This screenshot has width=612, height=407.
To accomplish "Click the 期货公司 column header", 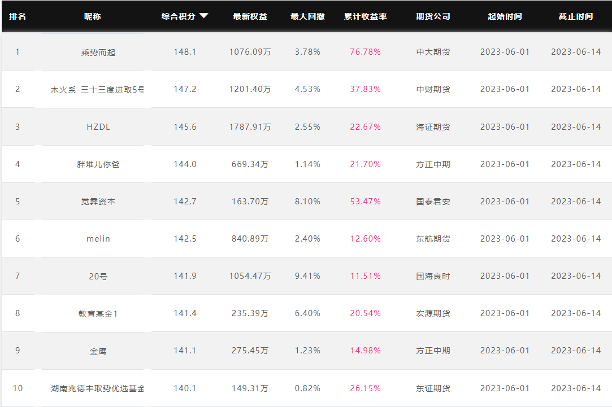I will click(433, 16).
